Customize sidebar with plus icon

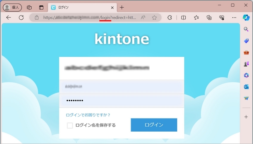(246, 117)
